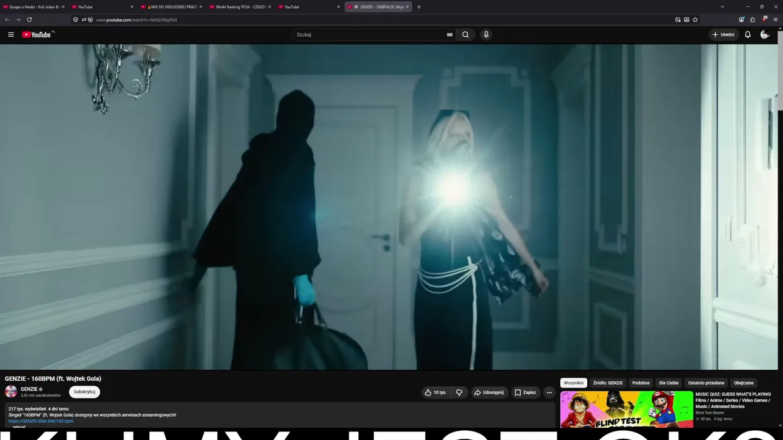Click the Udostępnij share button
The image size is (783, 440).
[489, 392]
